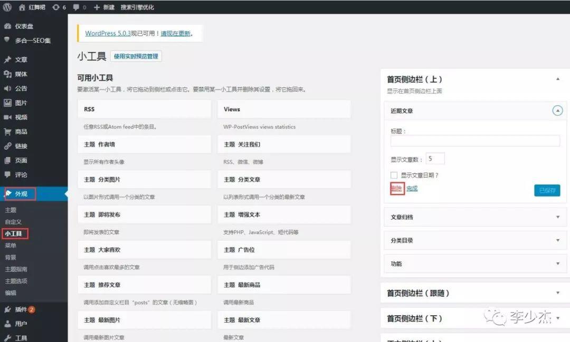Click 视频 video camera icon
570x342 pixels.
7,118
